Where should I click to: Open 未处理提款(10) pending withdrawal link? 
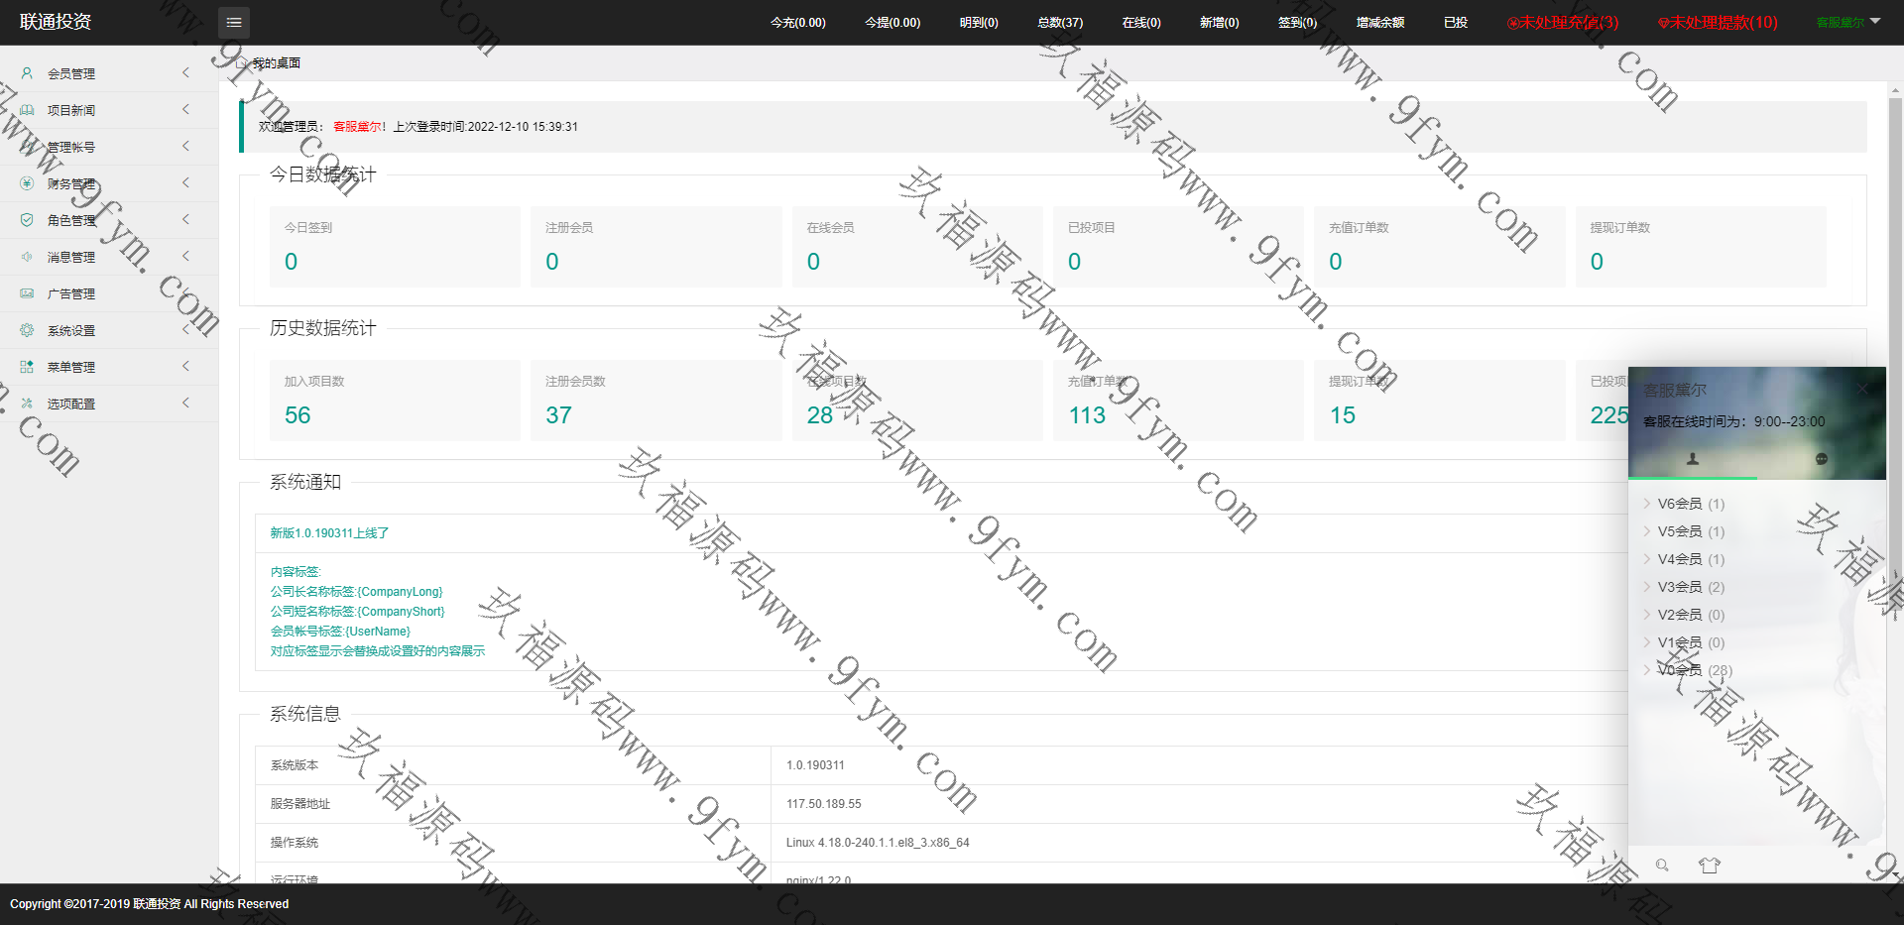[1718, 22]
